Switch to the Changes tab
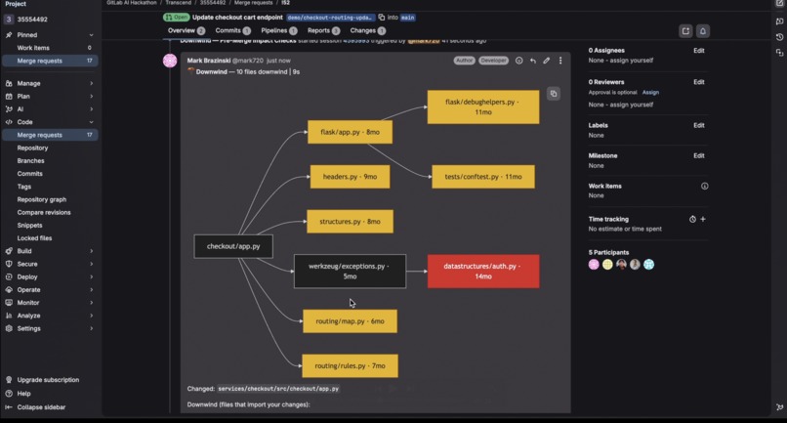The image size is (787, 423). pos(368,30)
